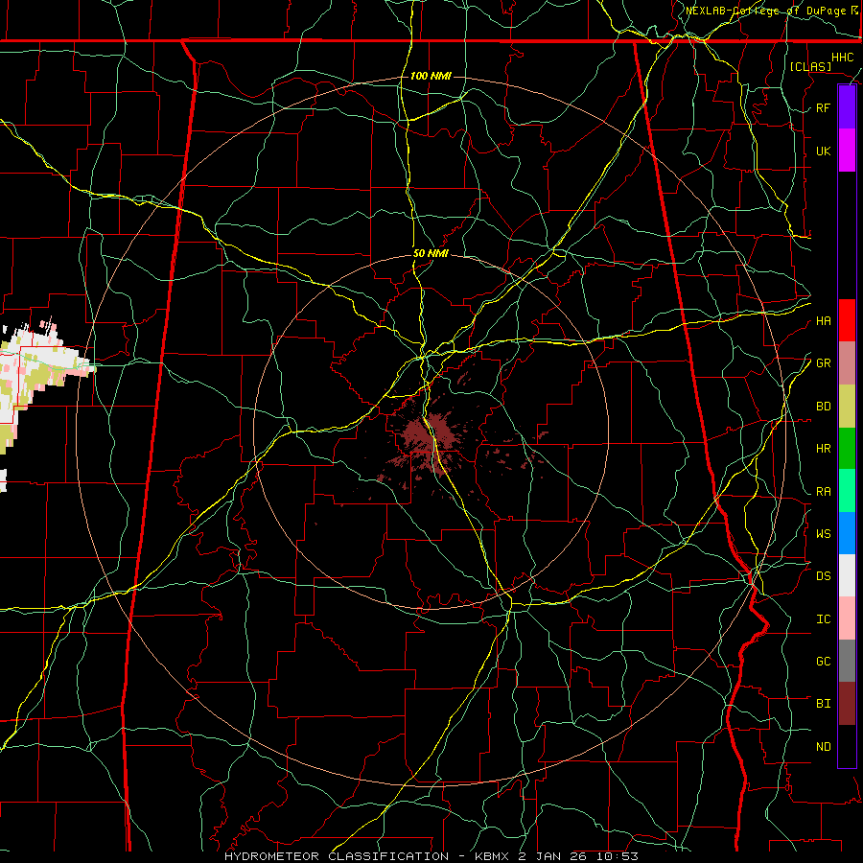This screenshot has width=863, height=863.
Task: Click the GC legend label
Action: coord(823,661)
